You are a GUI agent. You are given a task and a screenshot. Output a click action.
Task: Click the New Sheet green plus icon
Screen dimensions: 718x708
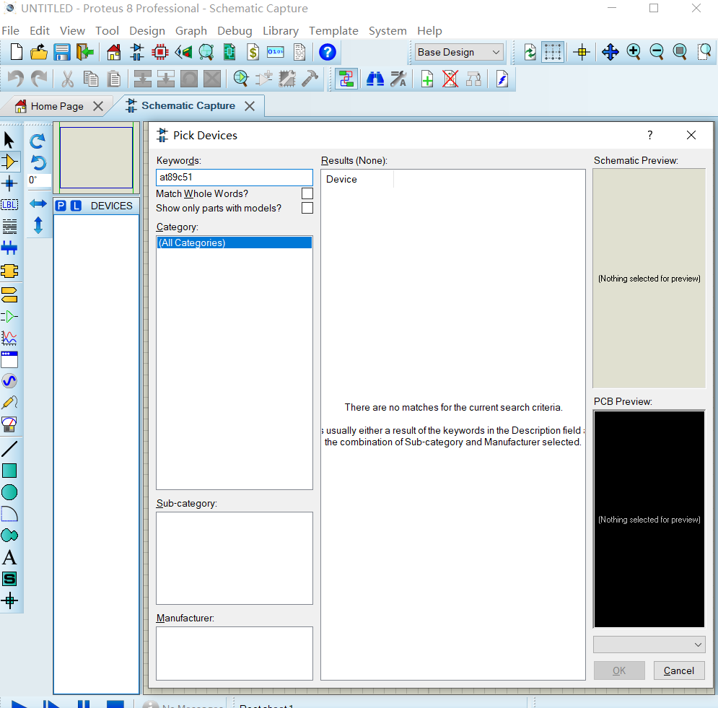426,79
